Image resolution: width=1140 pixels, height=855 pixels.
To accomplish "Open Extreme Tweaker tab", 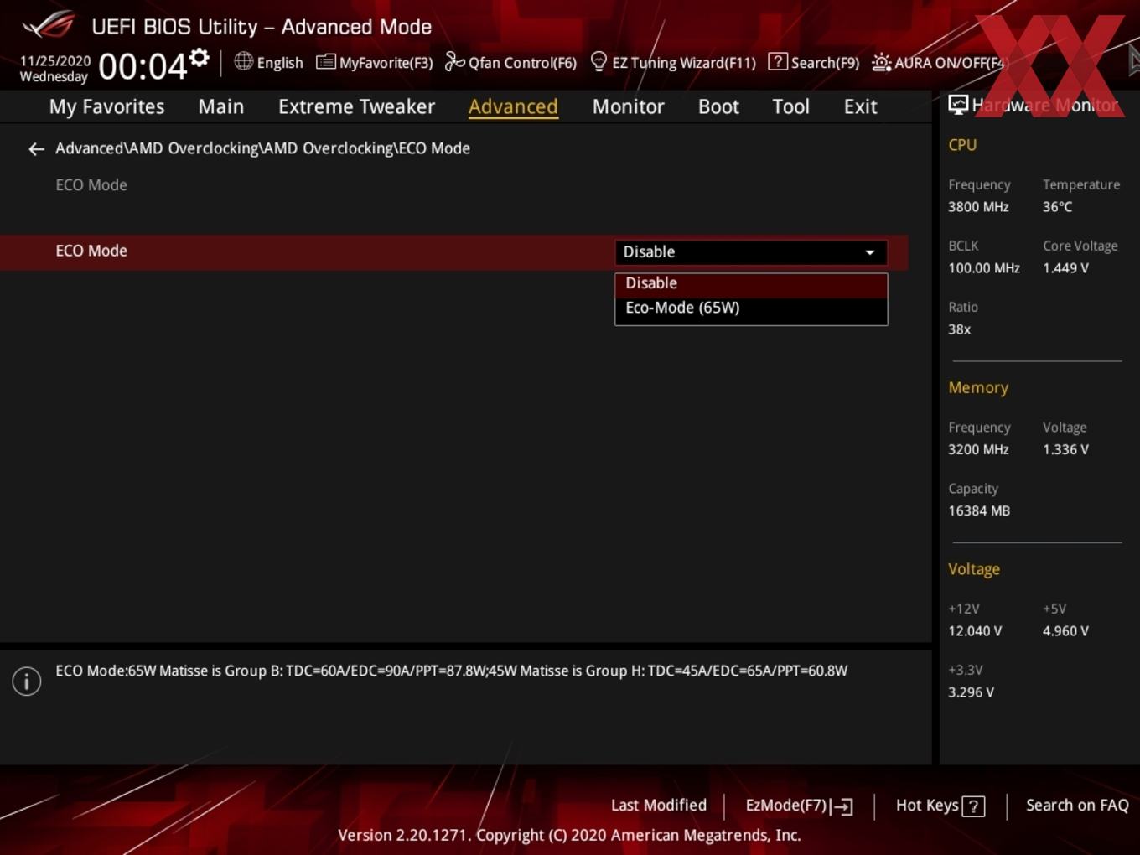I will [356, 106].
